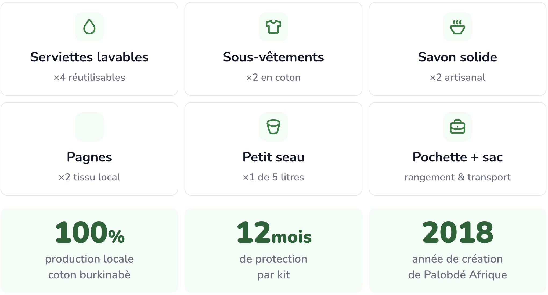Click the Savon solide heading
Viewport: 548px width, 295px height.
click(457, 57)
